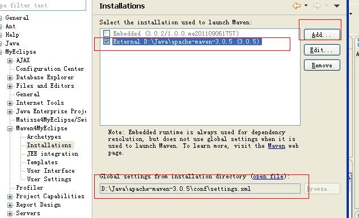
Task: Select the Archetypes preference page
Action: click(44, 136)
